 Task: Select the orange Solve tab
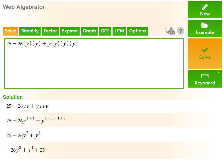10,31
